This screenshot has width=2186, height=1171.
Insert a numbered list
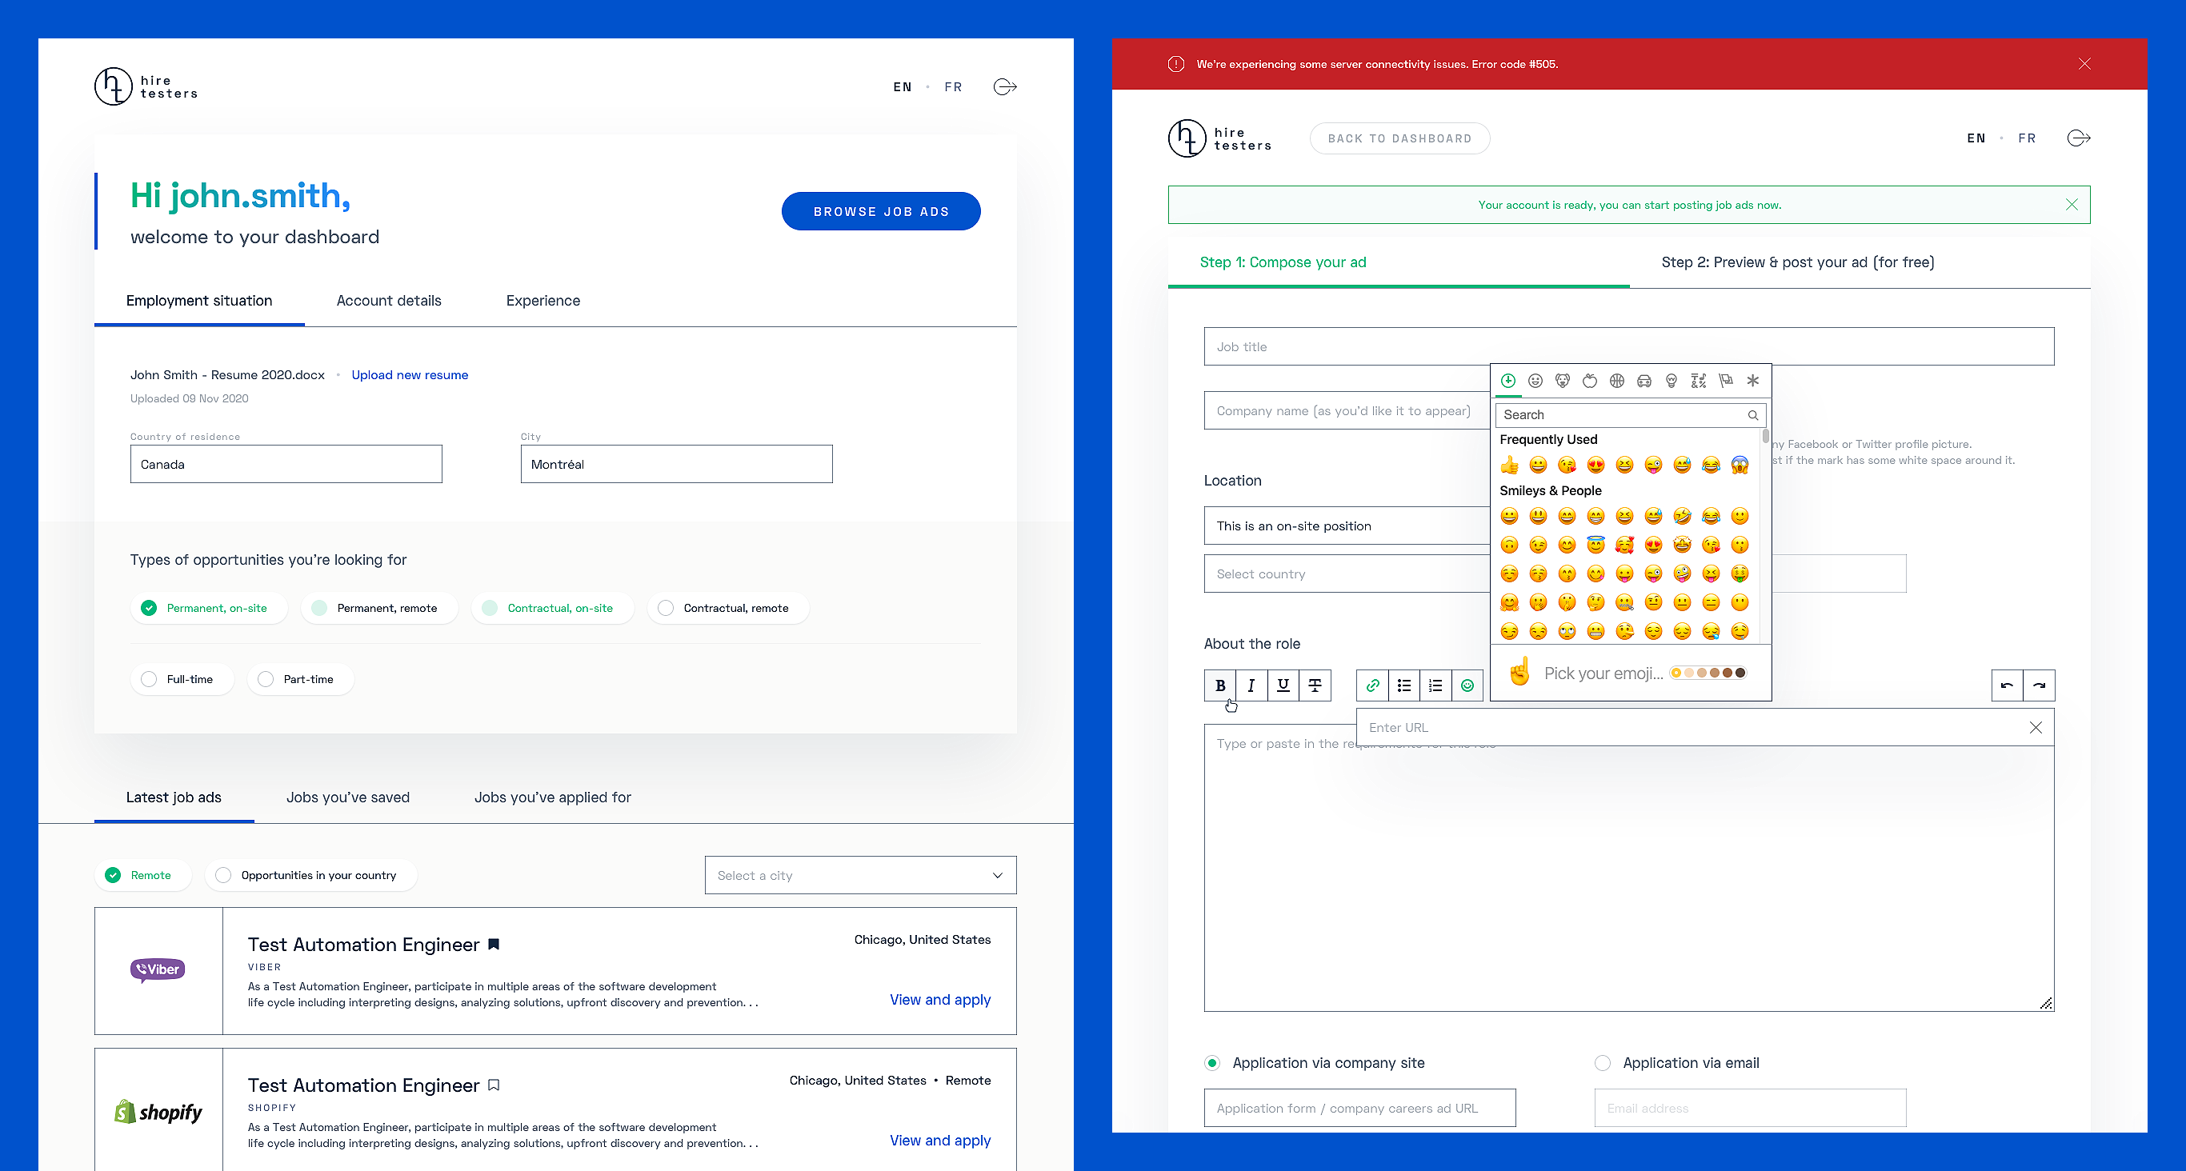point(1435,685)
